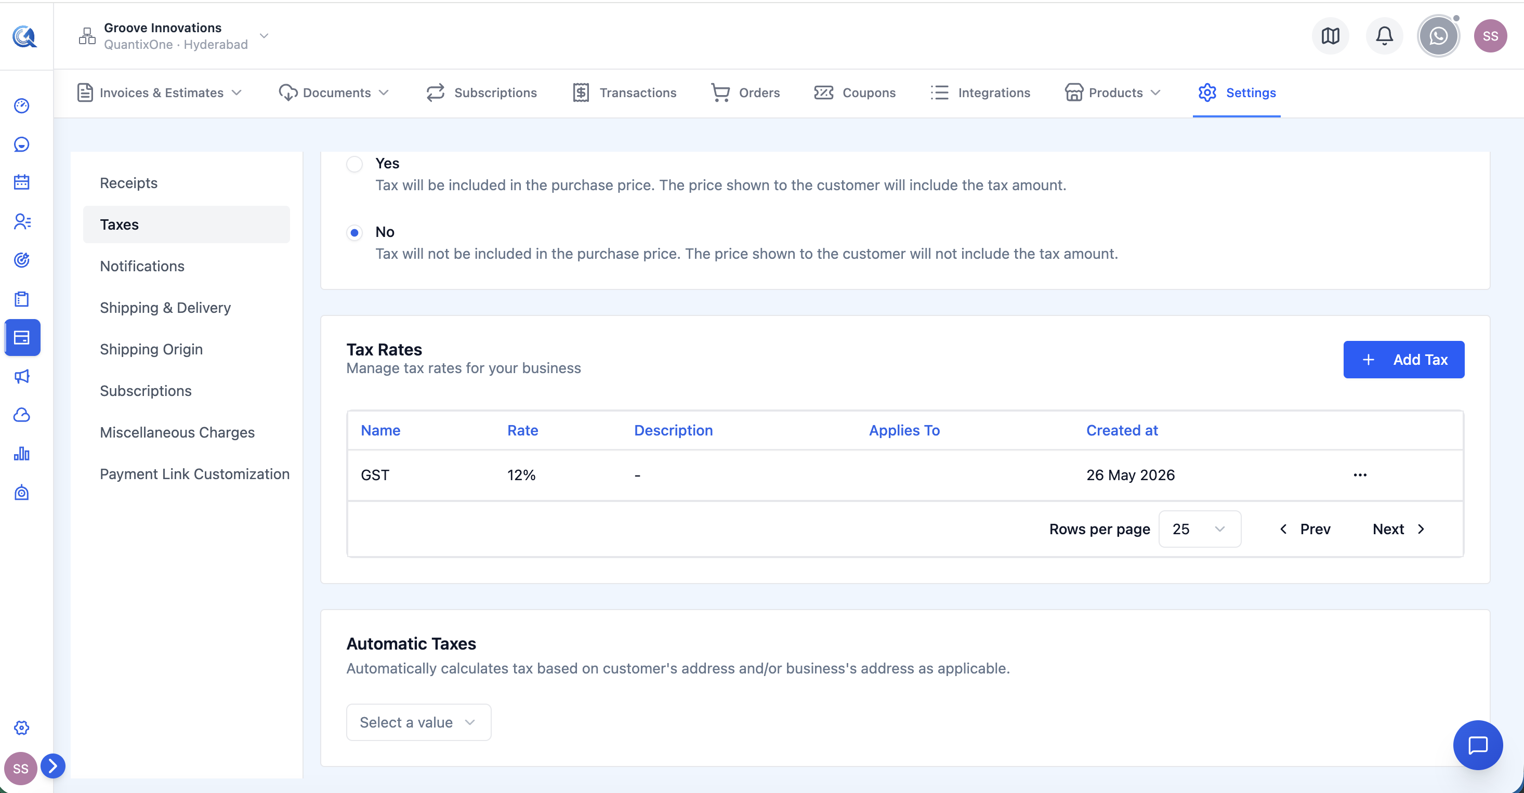Sort by the Rate column header
The height and width of the screenshot is (793, 1524).
(522, 430)
